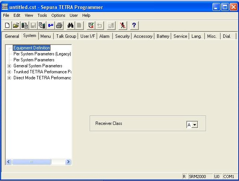The height and width of the screenshot is (181, 239).
Task: Select Equipment Definition tree item
Action: point(32,48)
